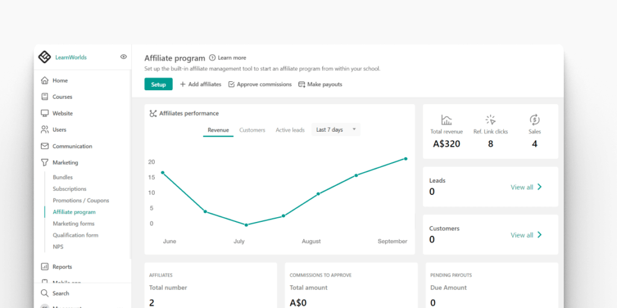This screenshot has width=617, height=308.
Task: Click the AFFILIATES card label
Action: tap(160, 276)
